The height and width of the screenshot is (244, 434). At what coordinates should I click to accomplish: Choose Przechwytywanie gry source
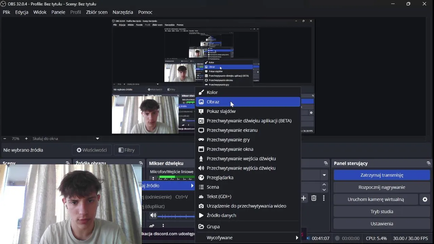point(248,140)
